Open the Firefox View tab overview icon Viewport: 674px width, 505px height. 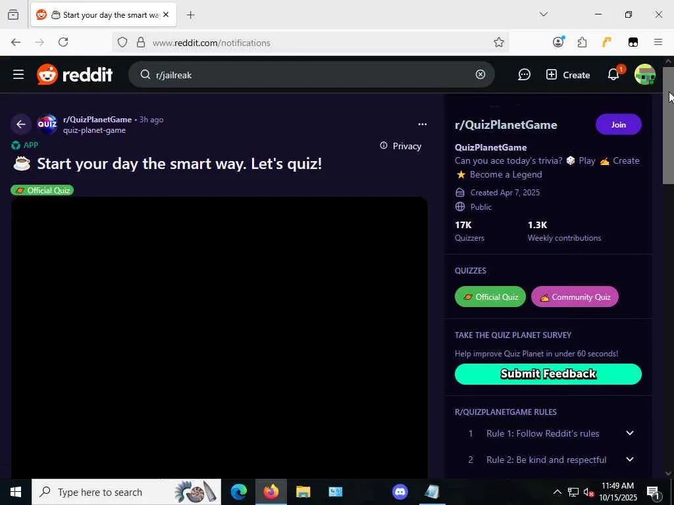click(x=13, y=15)
